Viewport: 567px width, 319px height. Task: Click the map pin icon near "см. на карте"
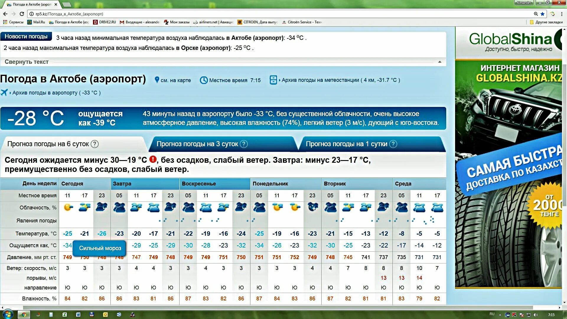[x=157, y=80]
